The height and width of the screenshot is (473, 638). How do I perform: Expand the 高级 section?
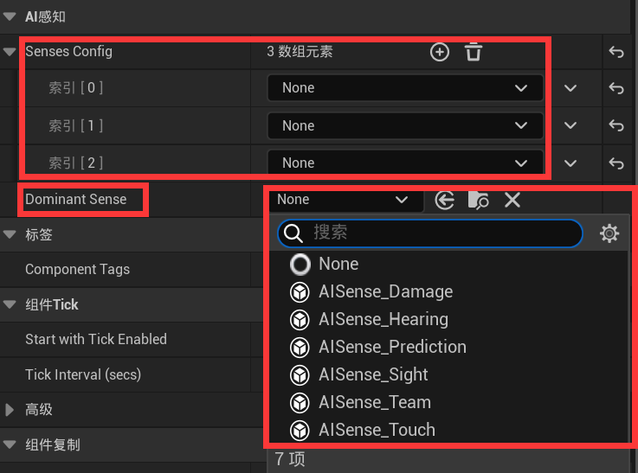[10, 410]
